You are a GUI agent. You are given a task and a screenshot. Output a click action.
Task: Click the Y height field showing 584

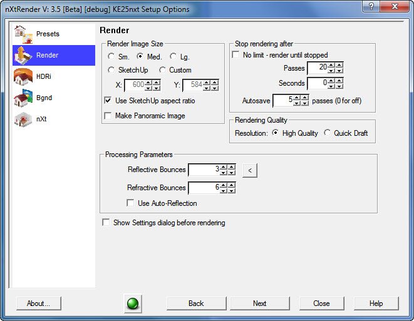193,85
